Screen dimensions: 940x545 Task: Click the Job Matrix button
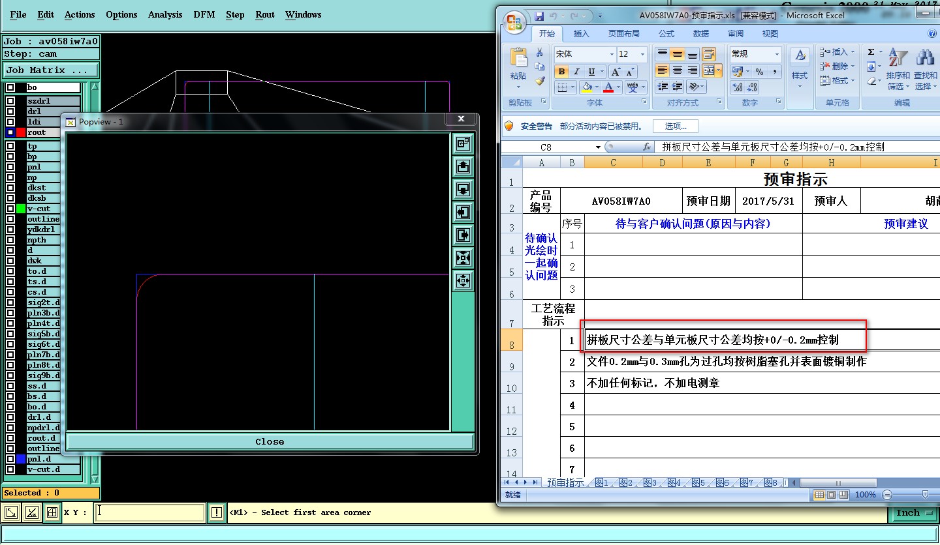(51, 70)
